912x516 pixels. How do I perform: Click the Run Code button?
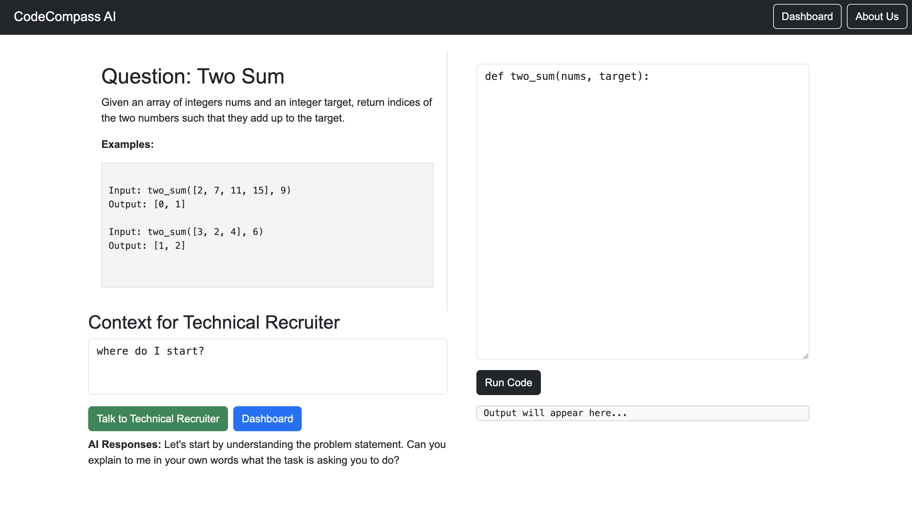[x=508, y=382]
